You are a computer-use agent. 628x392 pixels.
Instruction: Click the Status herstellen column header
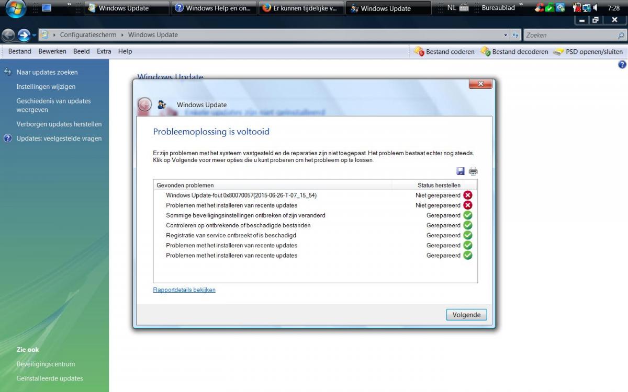[428, 185]
